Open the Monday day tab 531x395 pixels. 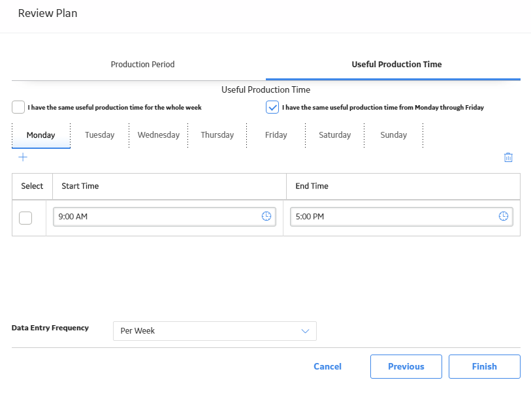[x=41, y=135]
